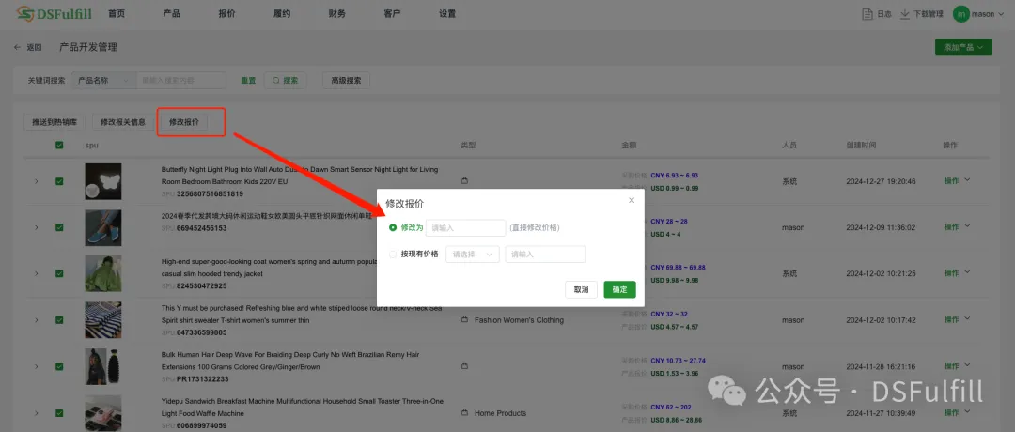Click the 搜索 search magnifier button

(286, 81)
